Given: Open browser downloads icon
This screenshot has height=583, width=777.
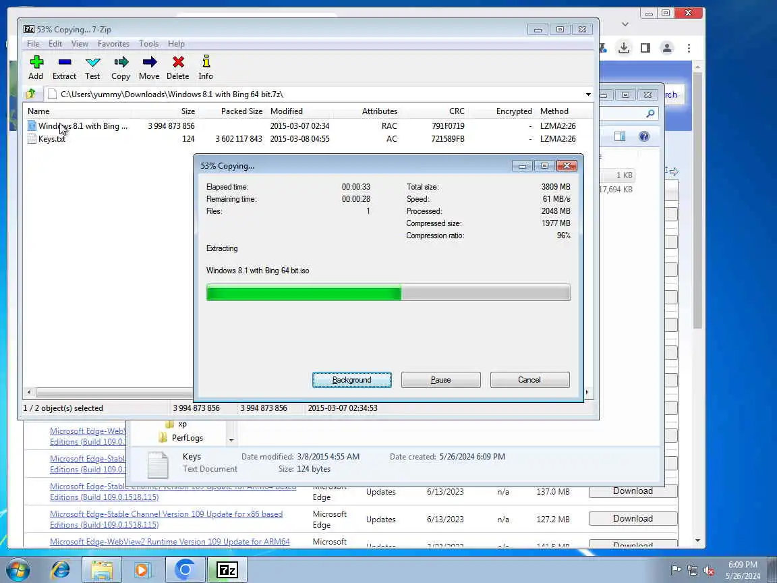Looking at the screenshot, I should (624, 48).
